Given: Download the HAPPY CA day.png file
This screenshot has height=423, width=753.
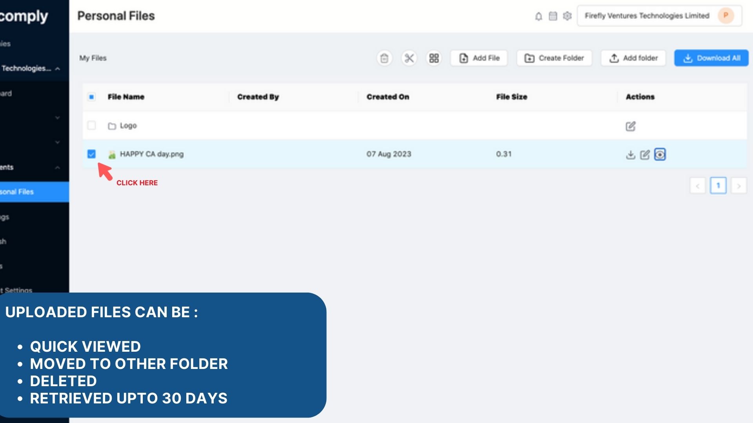Looking at the screenshot, I should [x=630, y=155].
